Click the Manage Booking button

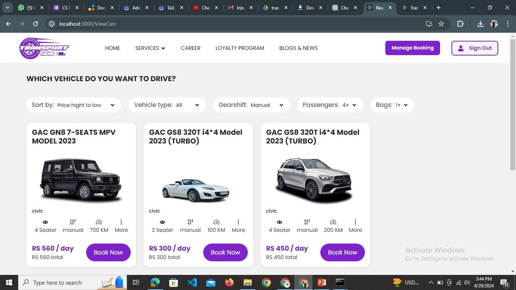click(x=412, y=48)
